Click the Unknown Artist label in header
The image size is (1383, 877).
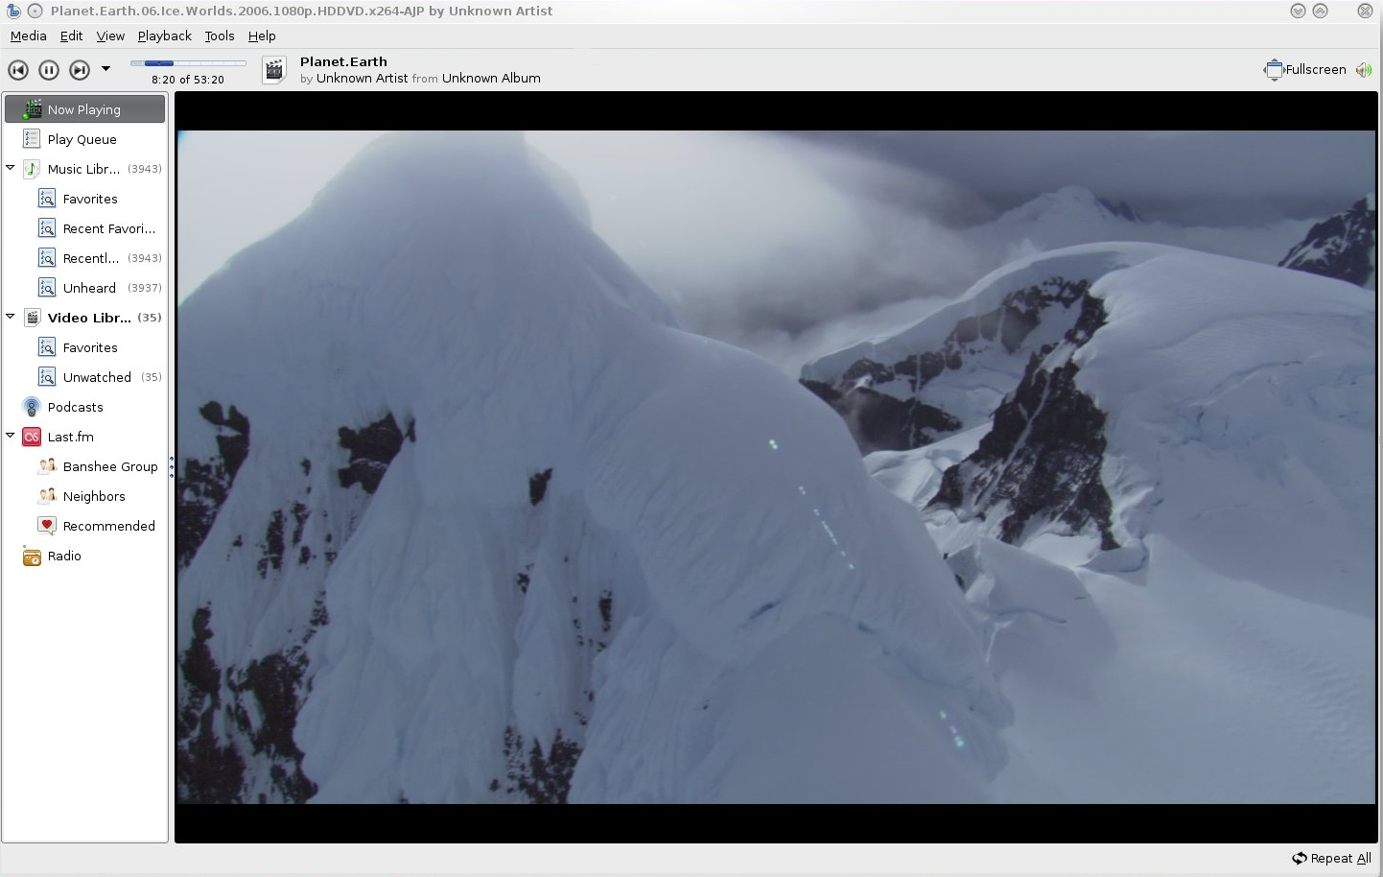pyautogui.click(x=363, y=79)
